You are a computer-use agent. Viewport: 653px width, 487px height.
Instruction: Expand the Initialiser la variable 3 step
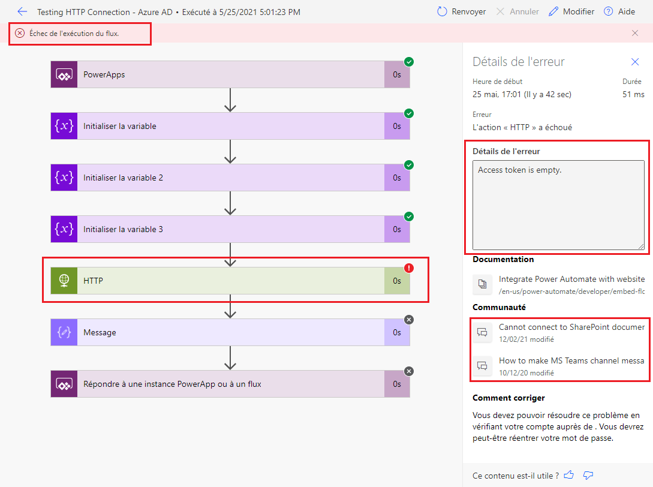pos(230,229)
